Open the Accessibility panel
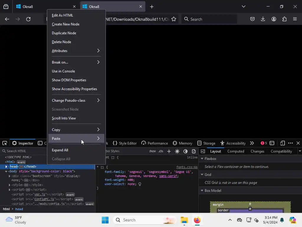Viewport: 302px width, 227px height. pyautogui.click(x=233, y=143)
